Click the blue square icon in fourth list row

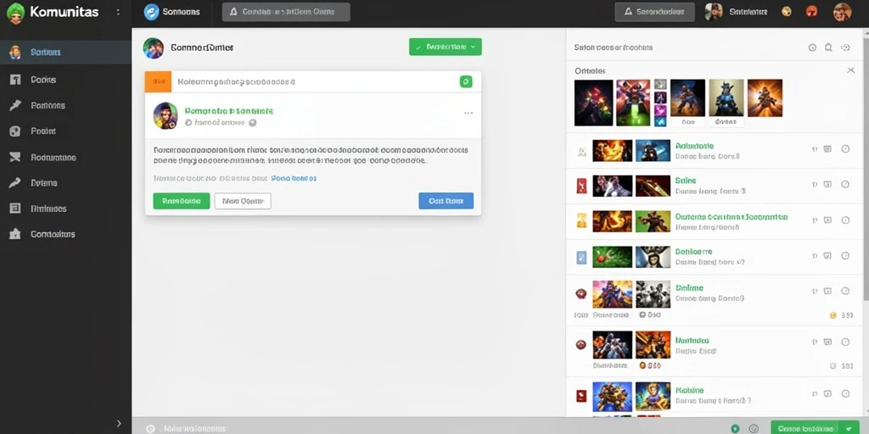[x=581, y=257]
